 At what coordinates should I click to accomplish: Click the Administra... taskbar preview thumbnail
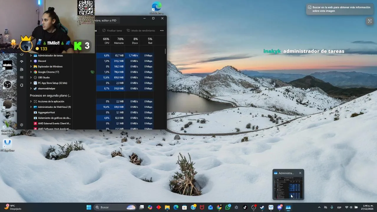coord(288,188)
